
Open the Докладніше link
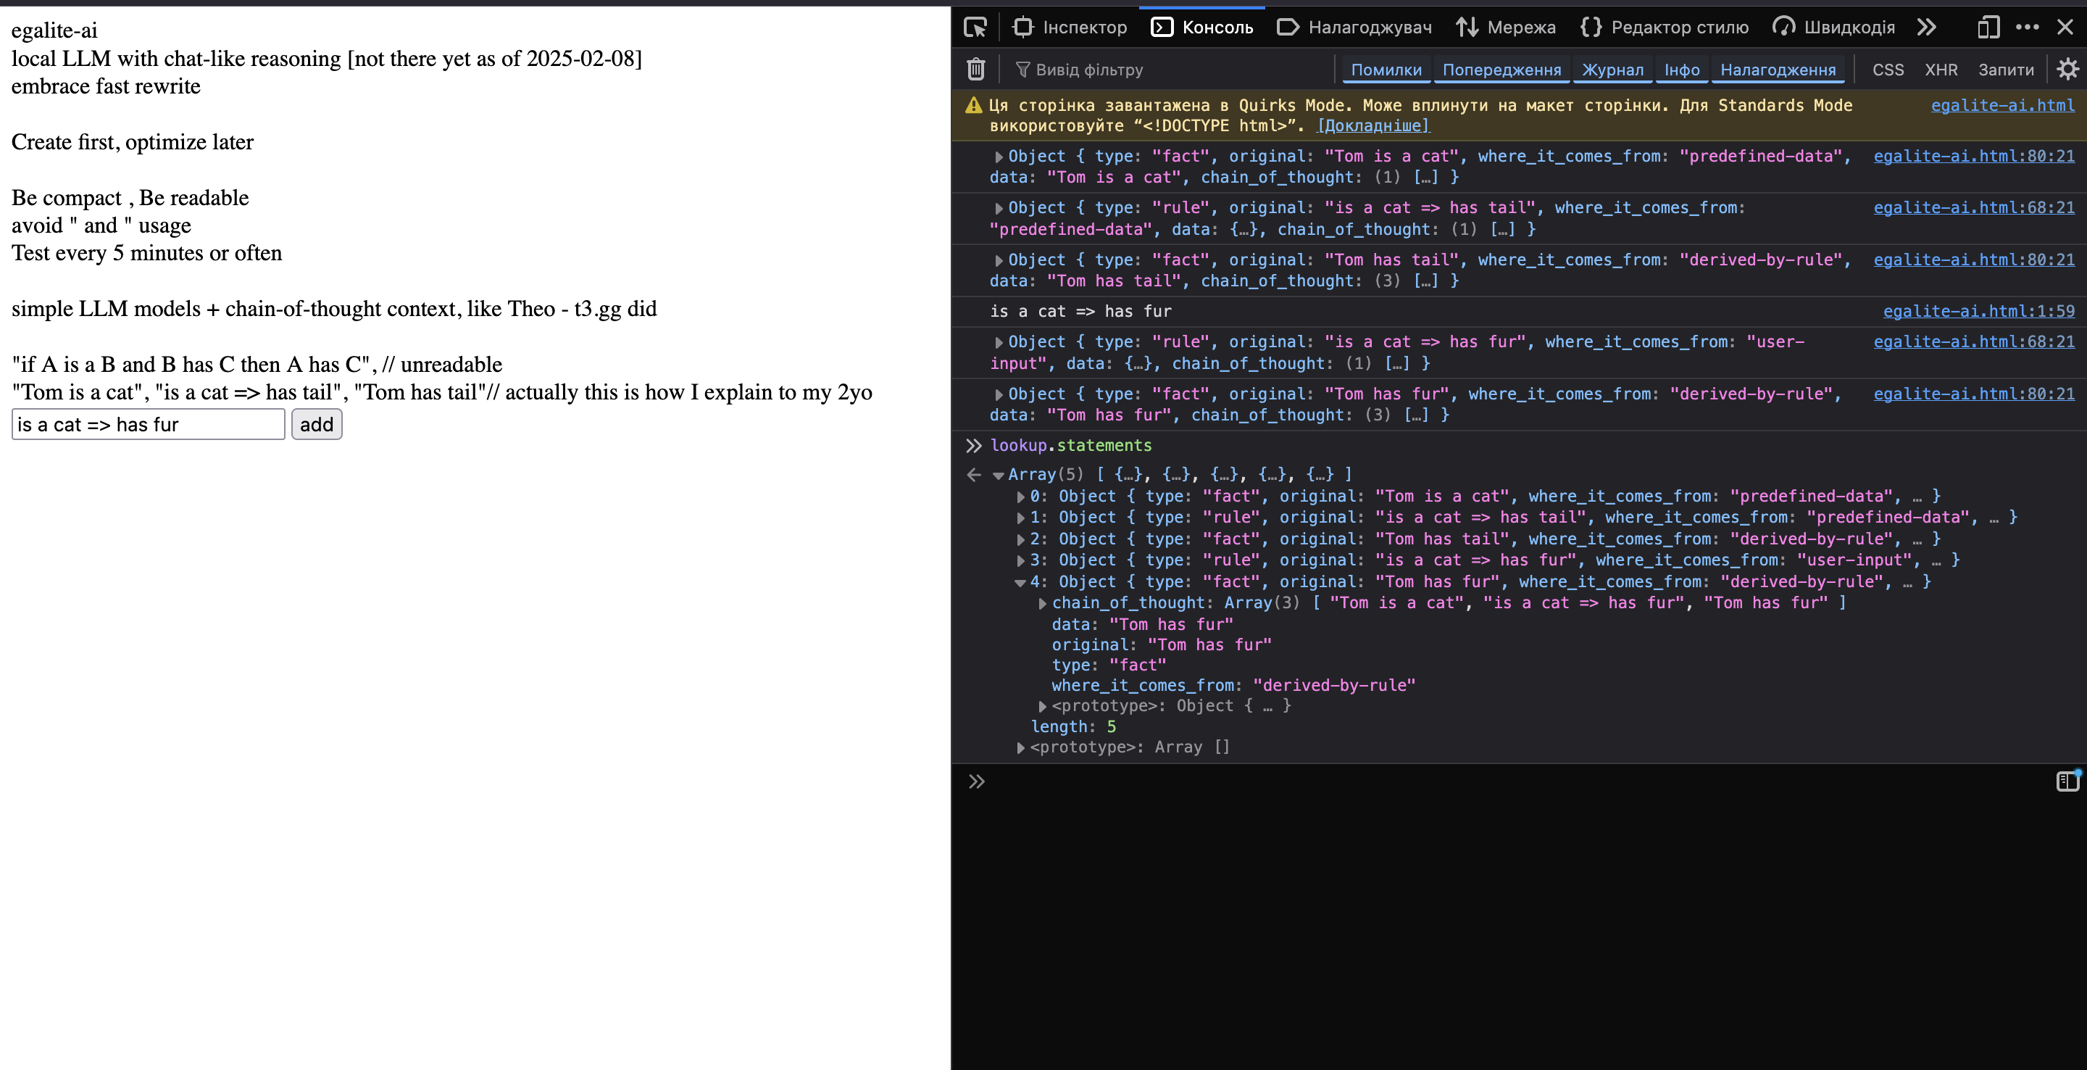click(x=1373, y=125)
